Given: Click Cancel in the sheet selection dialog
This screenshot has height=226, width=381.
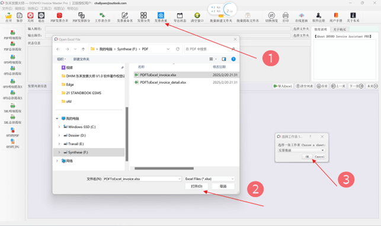Looking at the screenshot, I should (319, 157).
